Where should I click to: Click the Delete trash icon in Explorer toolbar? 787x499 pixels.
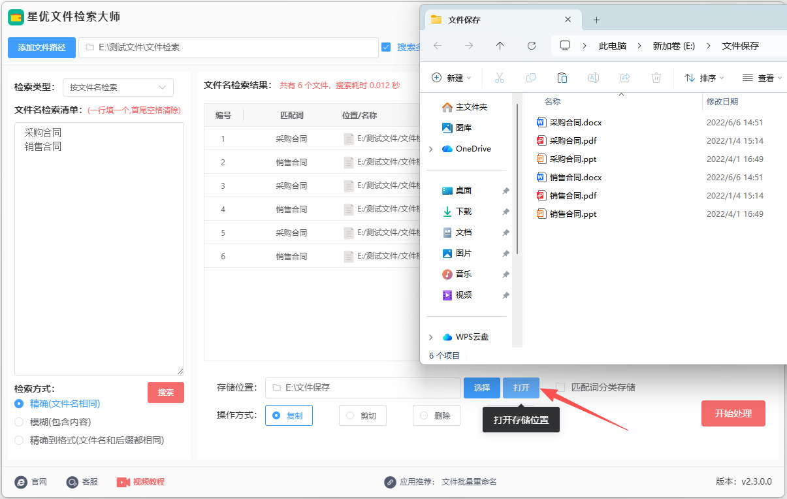pos(656,78)
